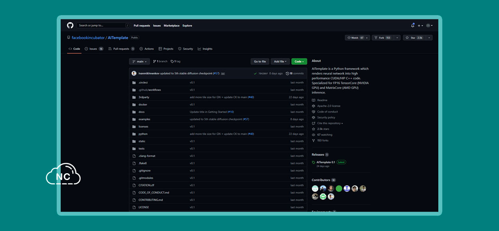Open the CODE_OF_CONDUCT.md file
The image size is (499, 231).
tap(154, 192)
